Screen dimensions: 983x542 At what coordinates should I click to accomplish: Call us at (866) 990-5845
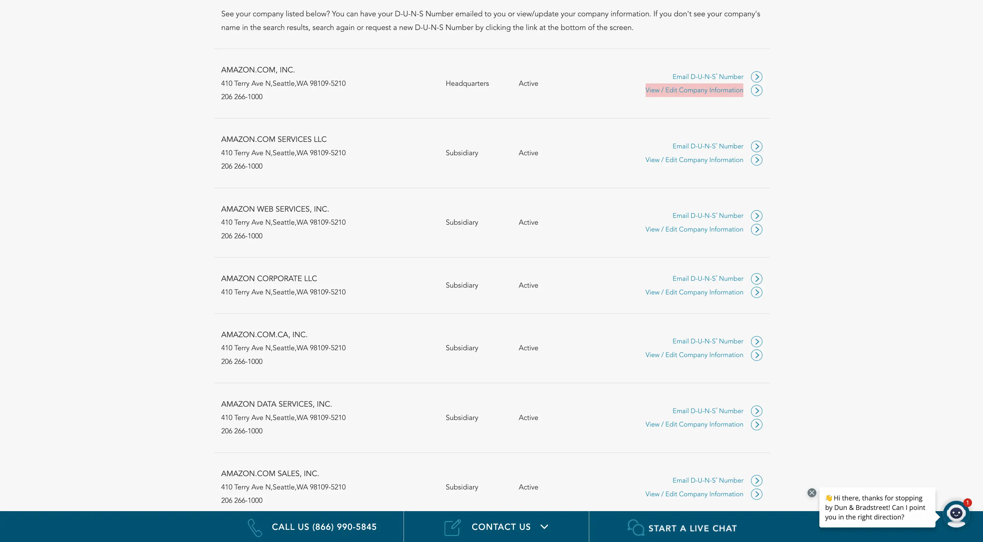pyautogui.click(x=324, y=527)
